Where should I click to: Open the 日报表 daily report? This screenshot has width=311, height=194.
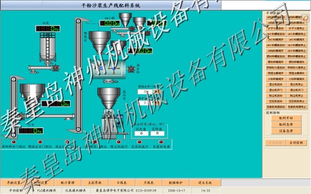tap(122, 183)
